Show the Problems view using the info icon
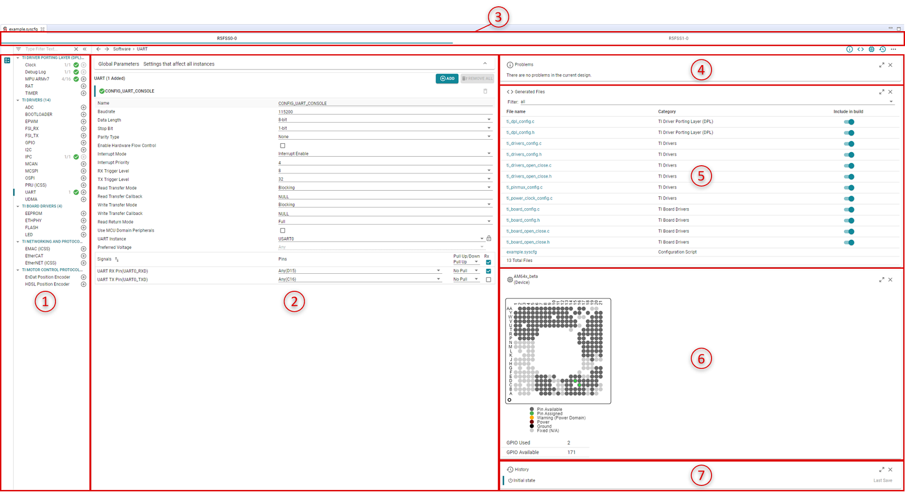905x499 pixels. point(849,49)
